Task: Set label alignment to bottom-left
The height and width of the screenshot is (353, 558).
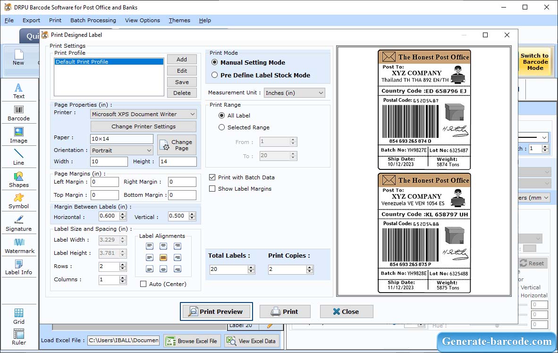Action: tap(150, 269)
